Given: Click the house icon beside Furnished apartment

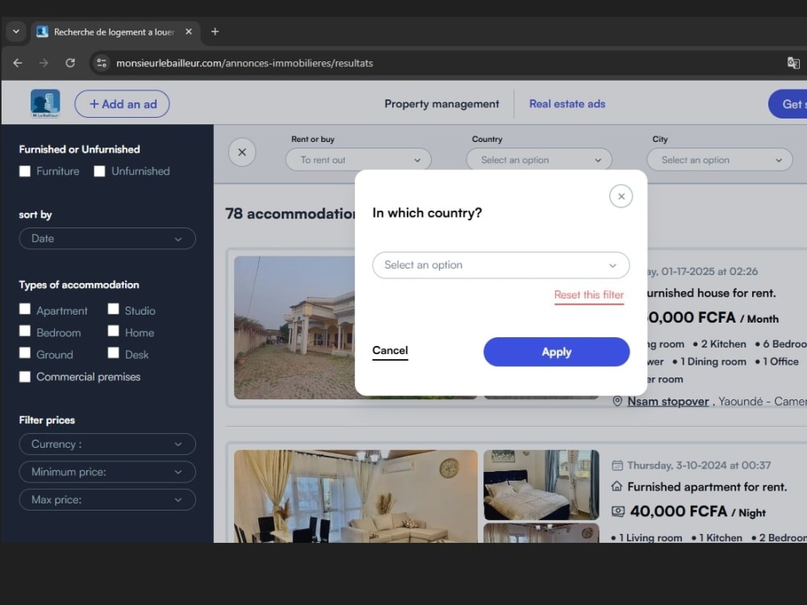Looking at the screenshot, I should click(617, 486).
